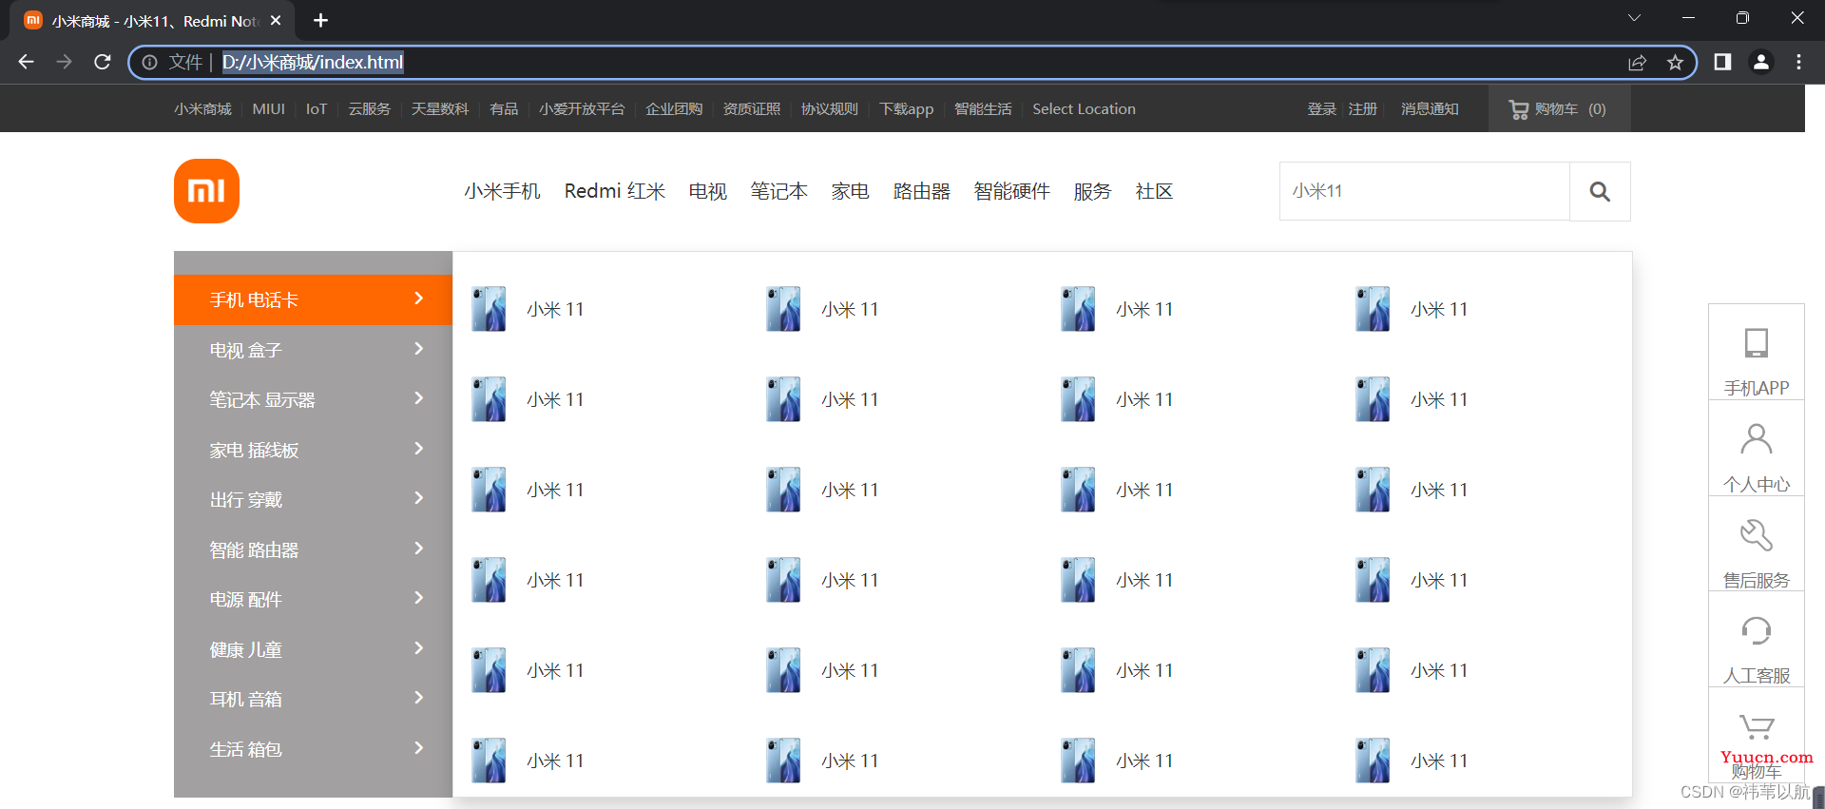Expand 耳机 音箱 category arrow

tap(419, 698)
